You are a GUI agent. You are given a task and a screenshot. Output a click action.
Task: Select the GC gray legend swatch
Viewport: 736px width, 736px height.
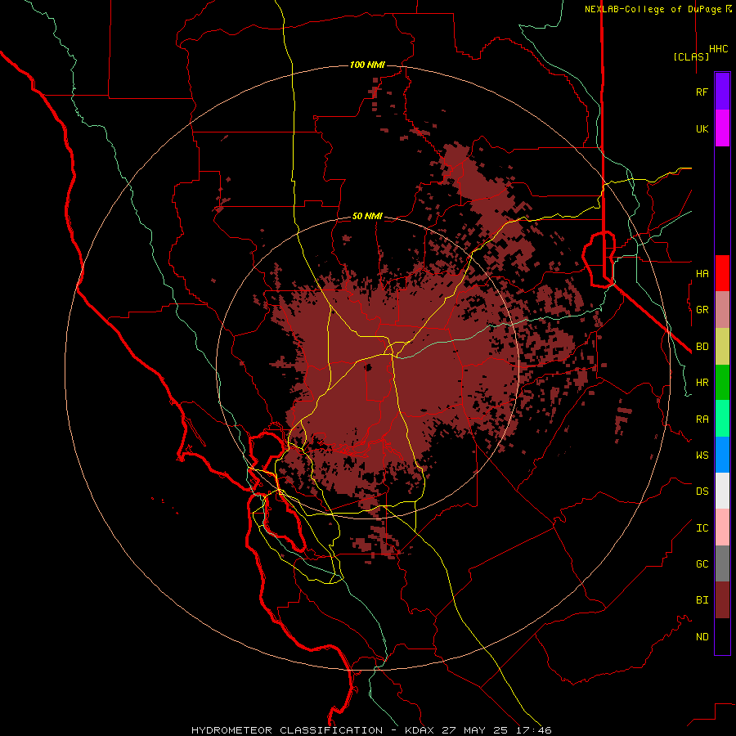pyautogui.click(x=722, y=563)
